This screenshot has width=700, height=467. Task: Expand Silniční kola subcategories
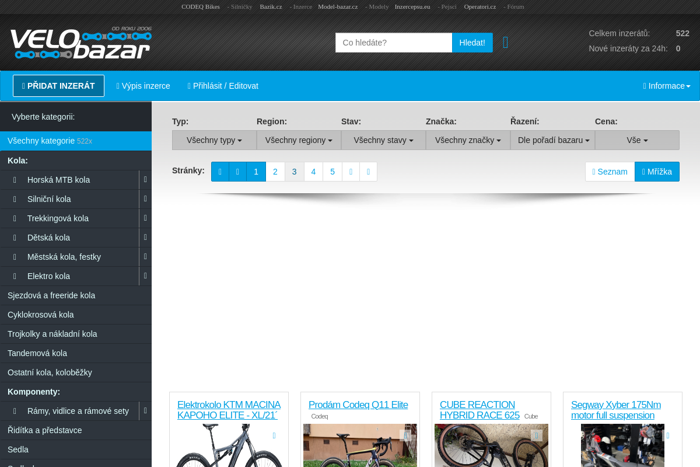pos(145,199)
